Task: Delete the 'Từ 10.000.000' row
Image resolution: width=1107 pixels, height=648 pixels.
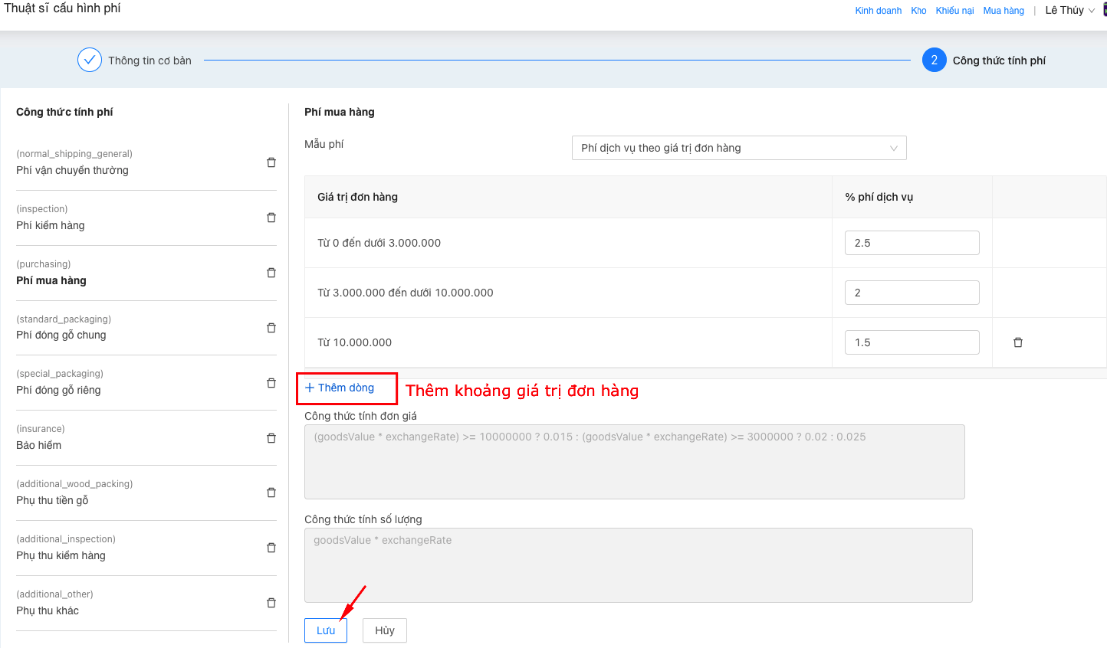Action: pyautogui.click(x=1017, y=342)
